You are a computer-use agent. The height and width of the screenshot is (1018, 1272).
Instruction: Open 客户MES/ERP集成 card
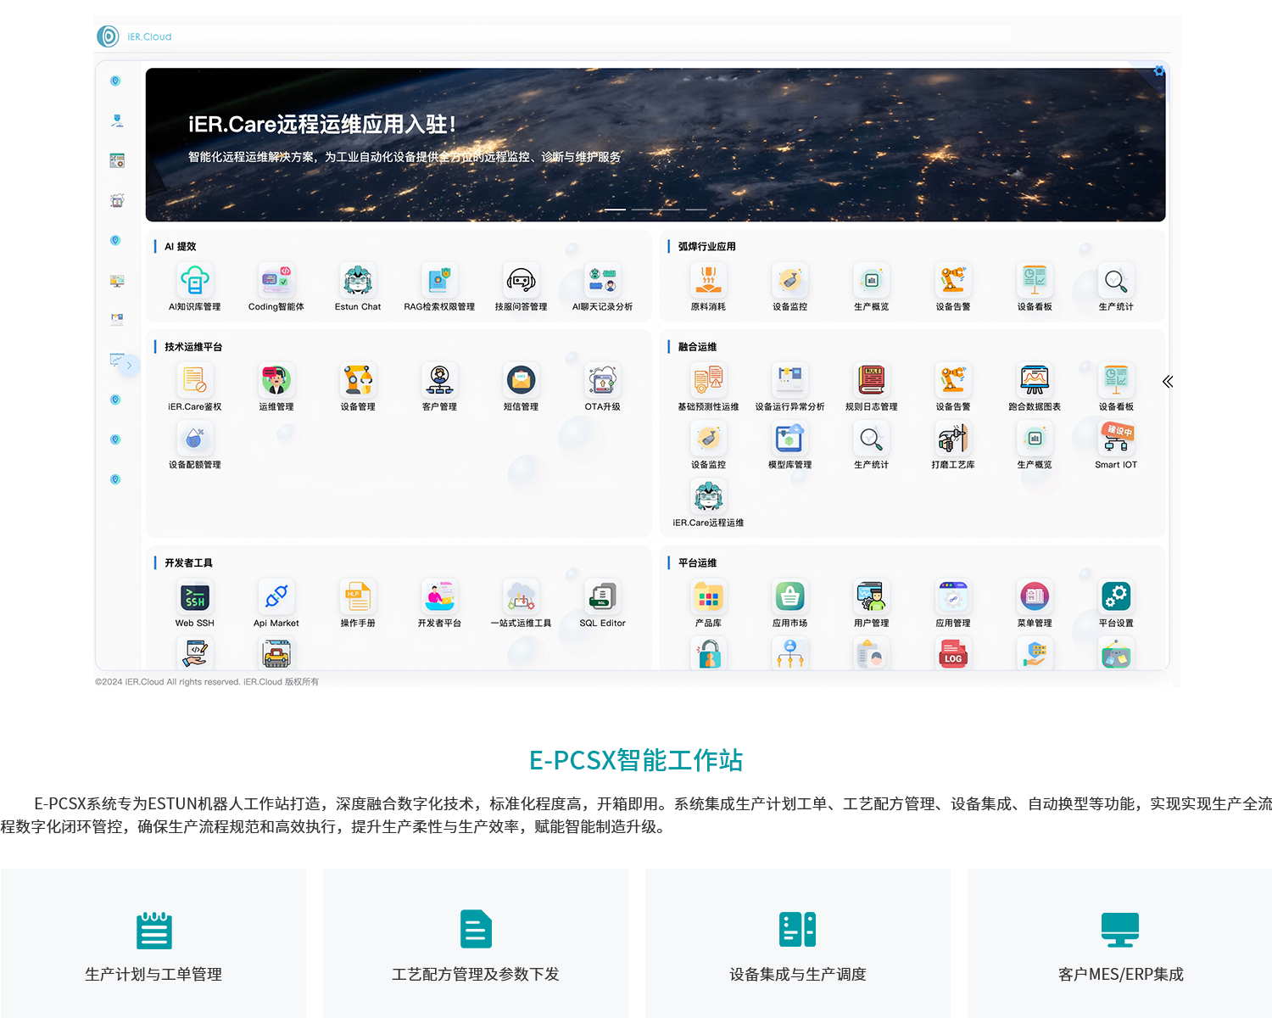click(1120, 943)
